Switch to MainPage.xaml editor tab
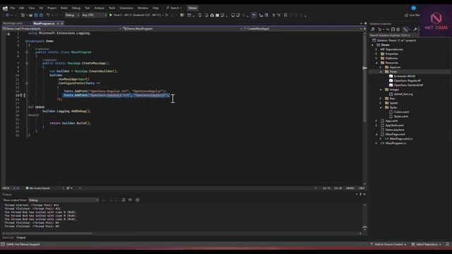Screen dimensions: 452x254 pyautogui.click(x=13, y=23)
